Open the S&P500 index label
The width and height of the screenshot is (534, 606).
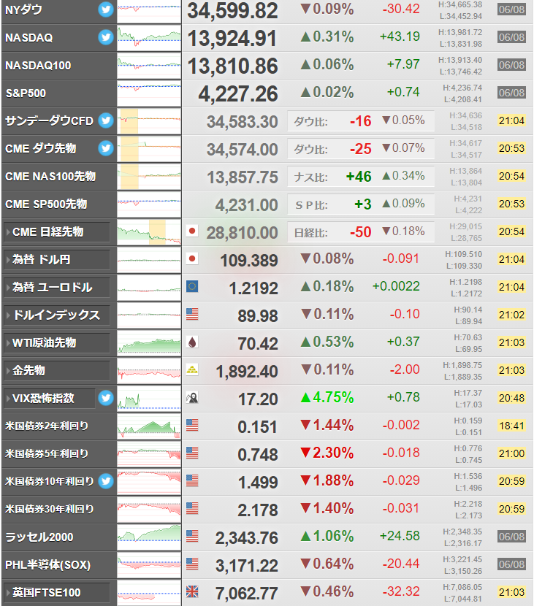coord(26,93)
